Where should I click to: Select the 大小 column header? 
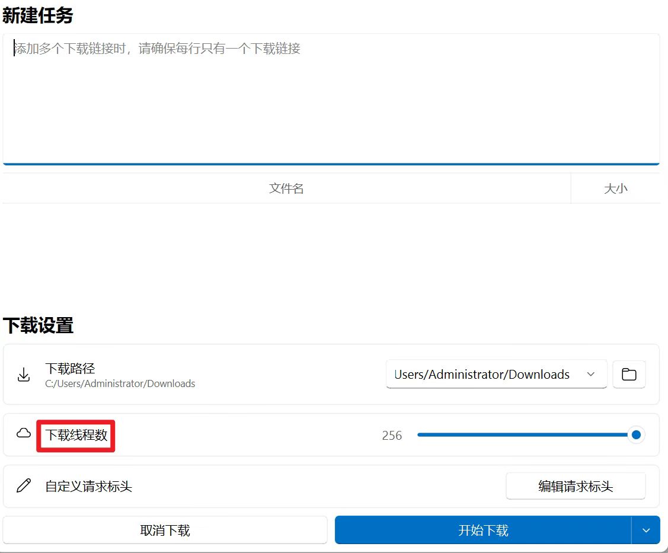click(616, 188)
